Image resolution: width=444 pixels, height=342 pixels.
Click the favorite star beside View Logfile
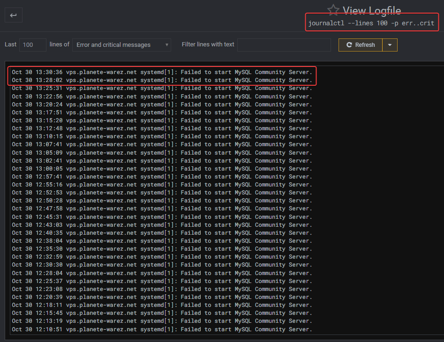click(333, 10)
